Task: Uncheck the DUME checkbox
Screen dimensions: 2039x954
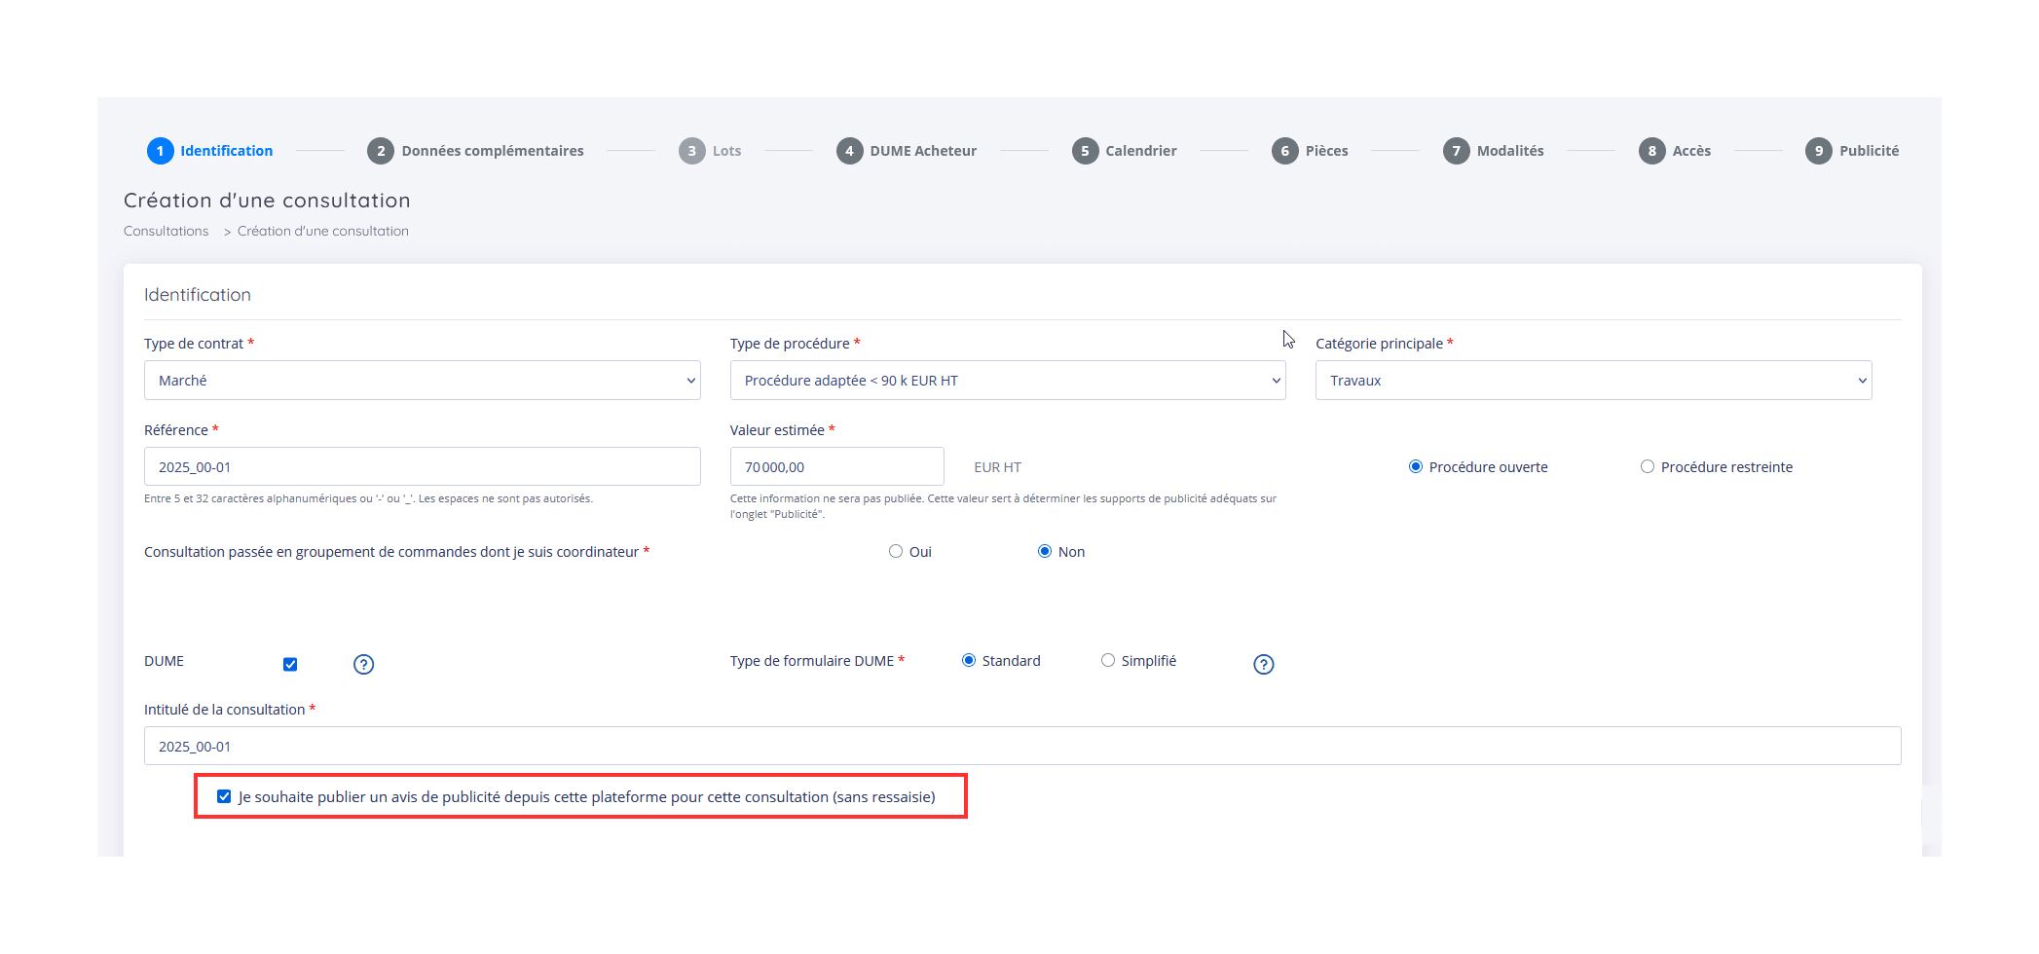Action: tap(290, 664)
